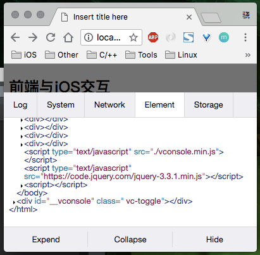Viewport: 260px width, 255px height.
Task: Open the teal m extension icon
Action: [x=224, y=37]
